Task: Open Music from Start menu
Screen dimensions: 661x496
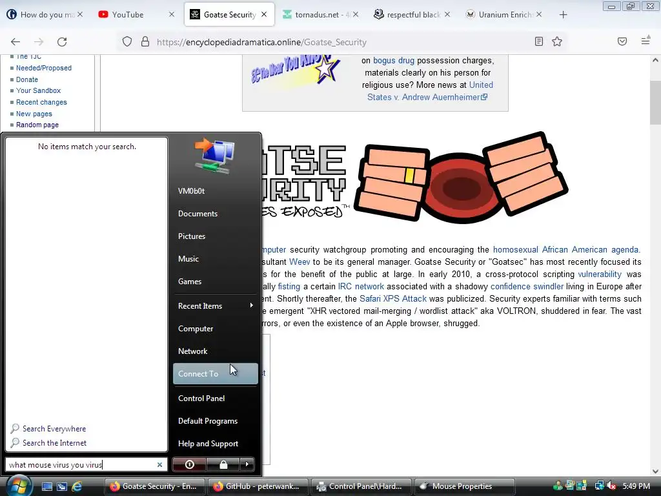Action: [188, 259]
